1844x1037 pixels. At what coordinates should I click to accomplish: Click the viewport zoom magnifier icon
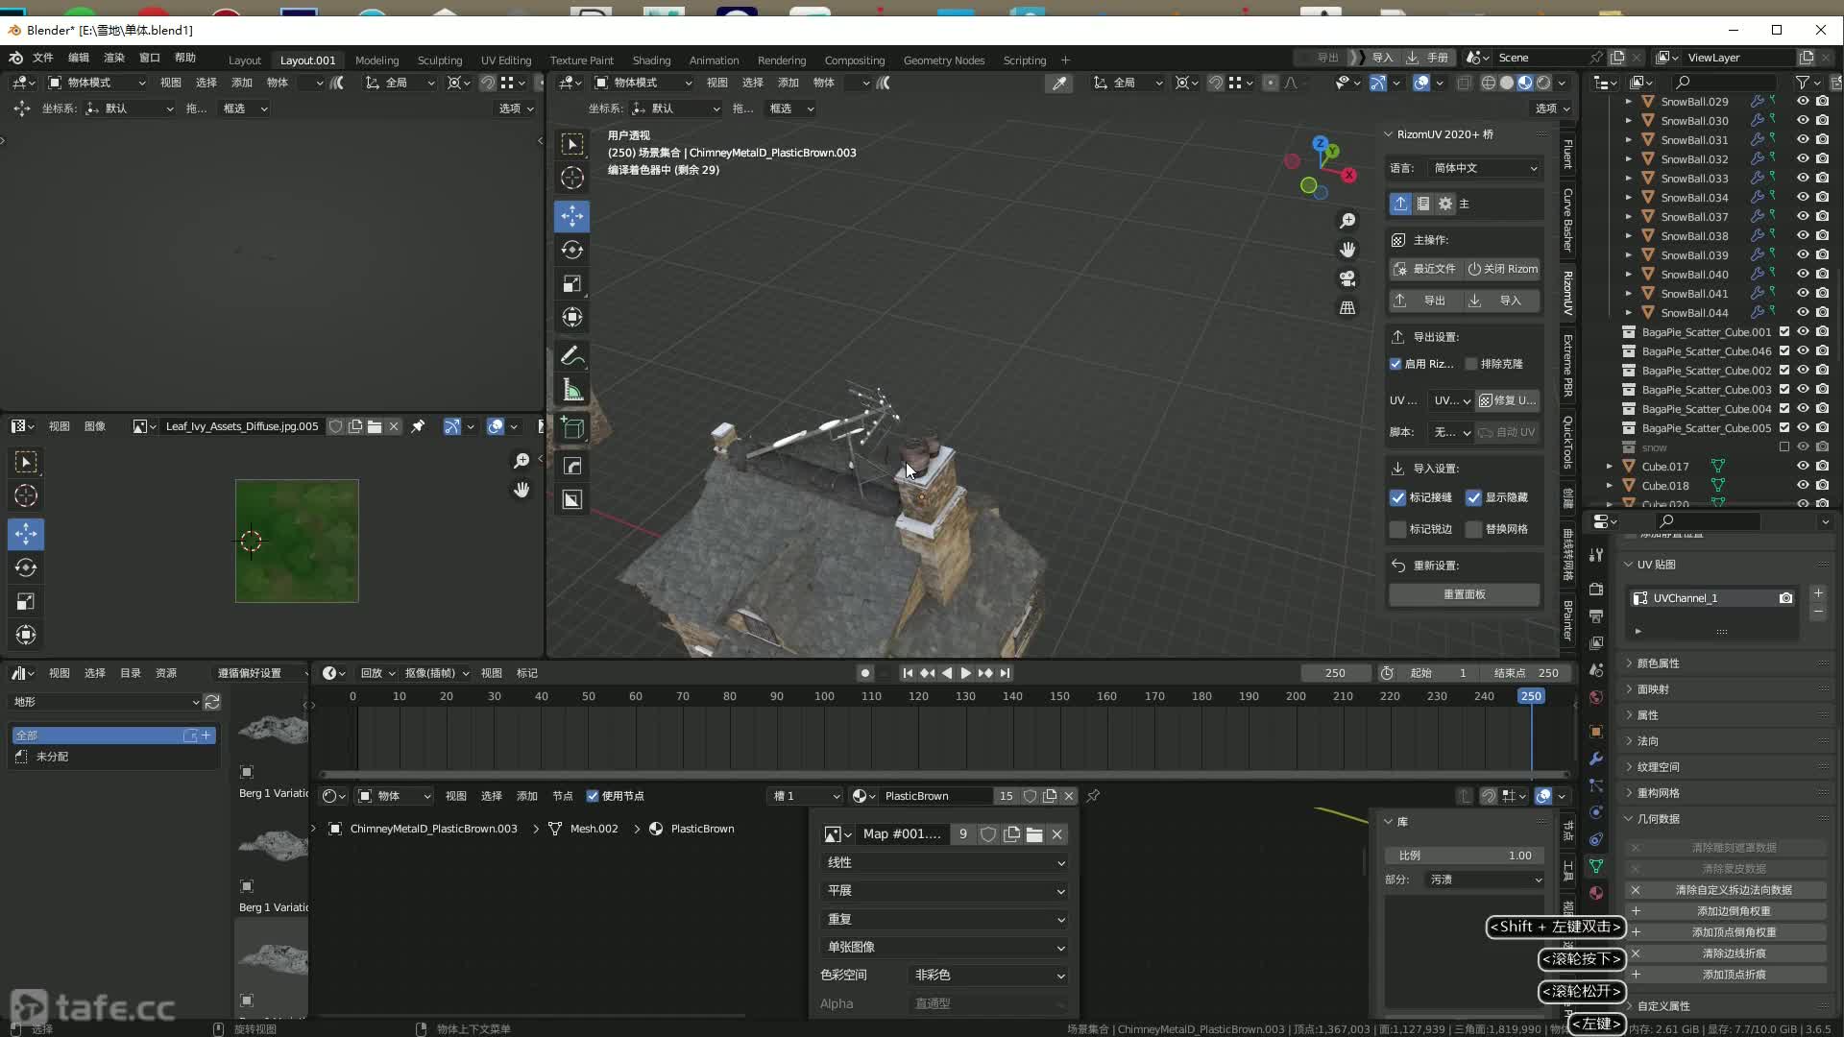1347,221
